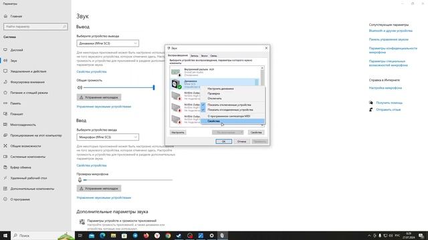428x240 pixels.
Task: Click the Свойства button at the dialog bottom
Action: click(x=256, y=133)
